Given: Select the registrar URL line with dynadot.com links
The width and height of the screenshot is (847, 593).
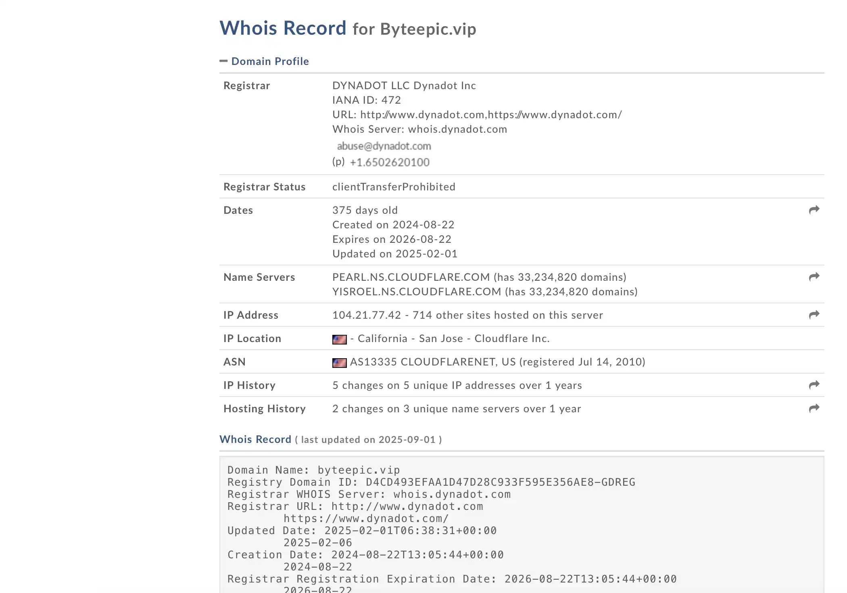Looking at the screenshot, I should (x=477, y=115).
